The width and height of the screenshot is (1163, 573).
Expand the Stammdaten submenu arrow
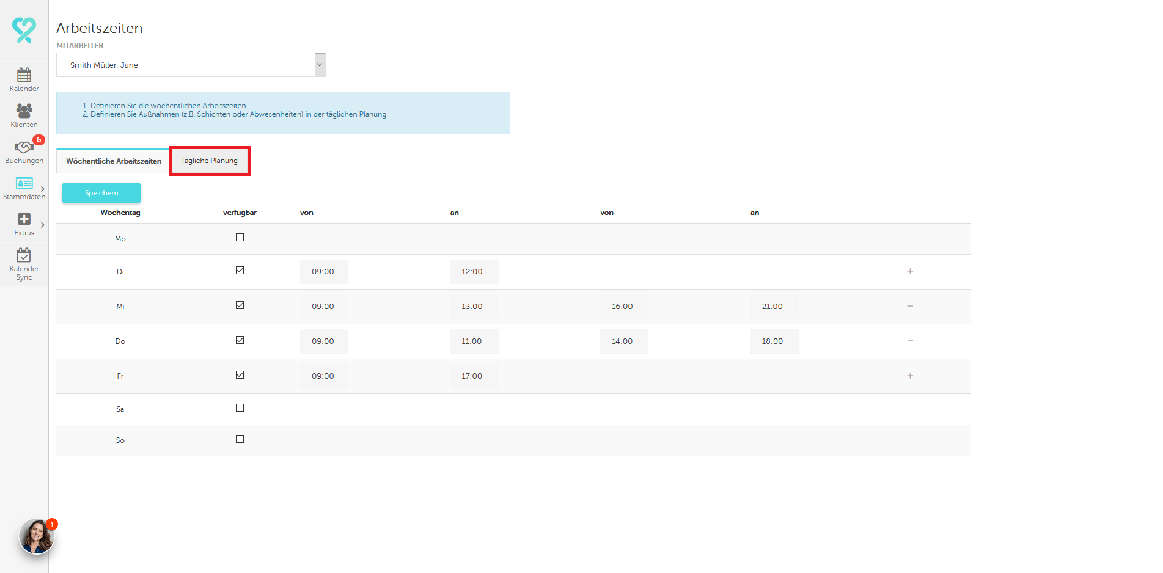pos(43,189)
